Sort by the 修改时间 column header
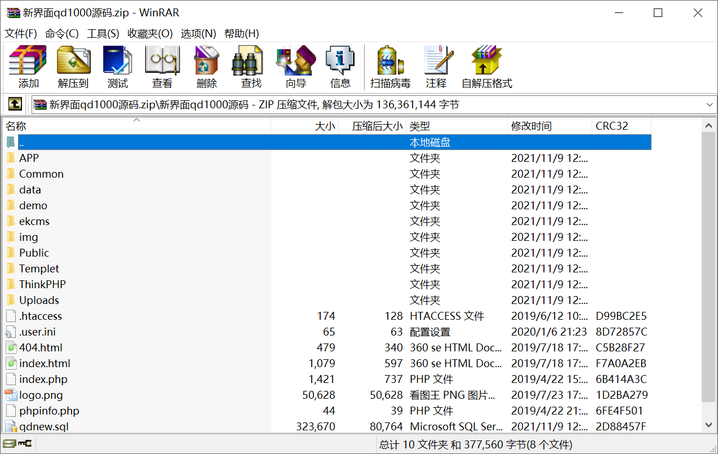The image size is (718, 454). point(549,126)
